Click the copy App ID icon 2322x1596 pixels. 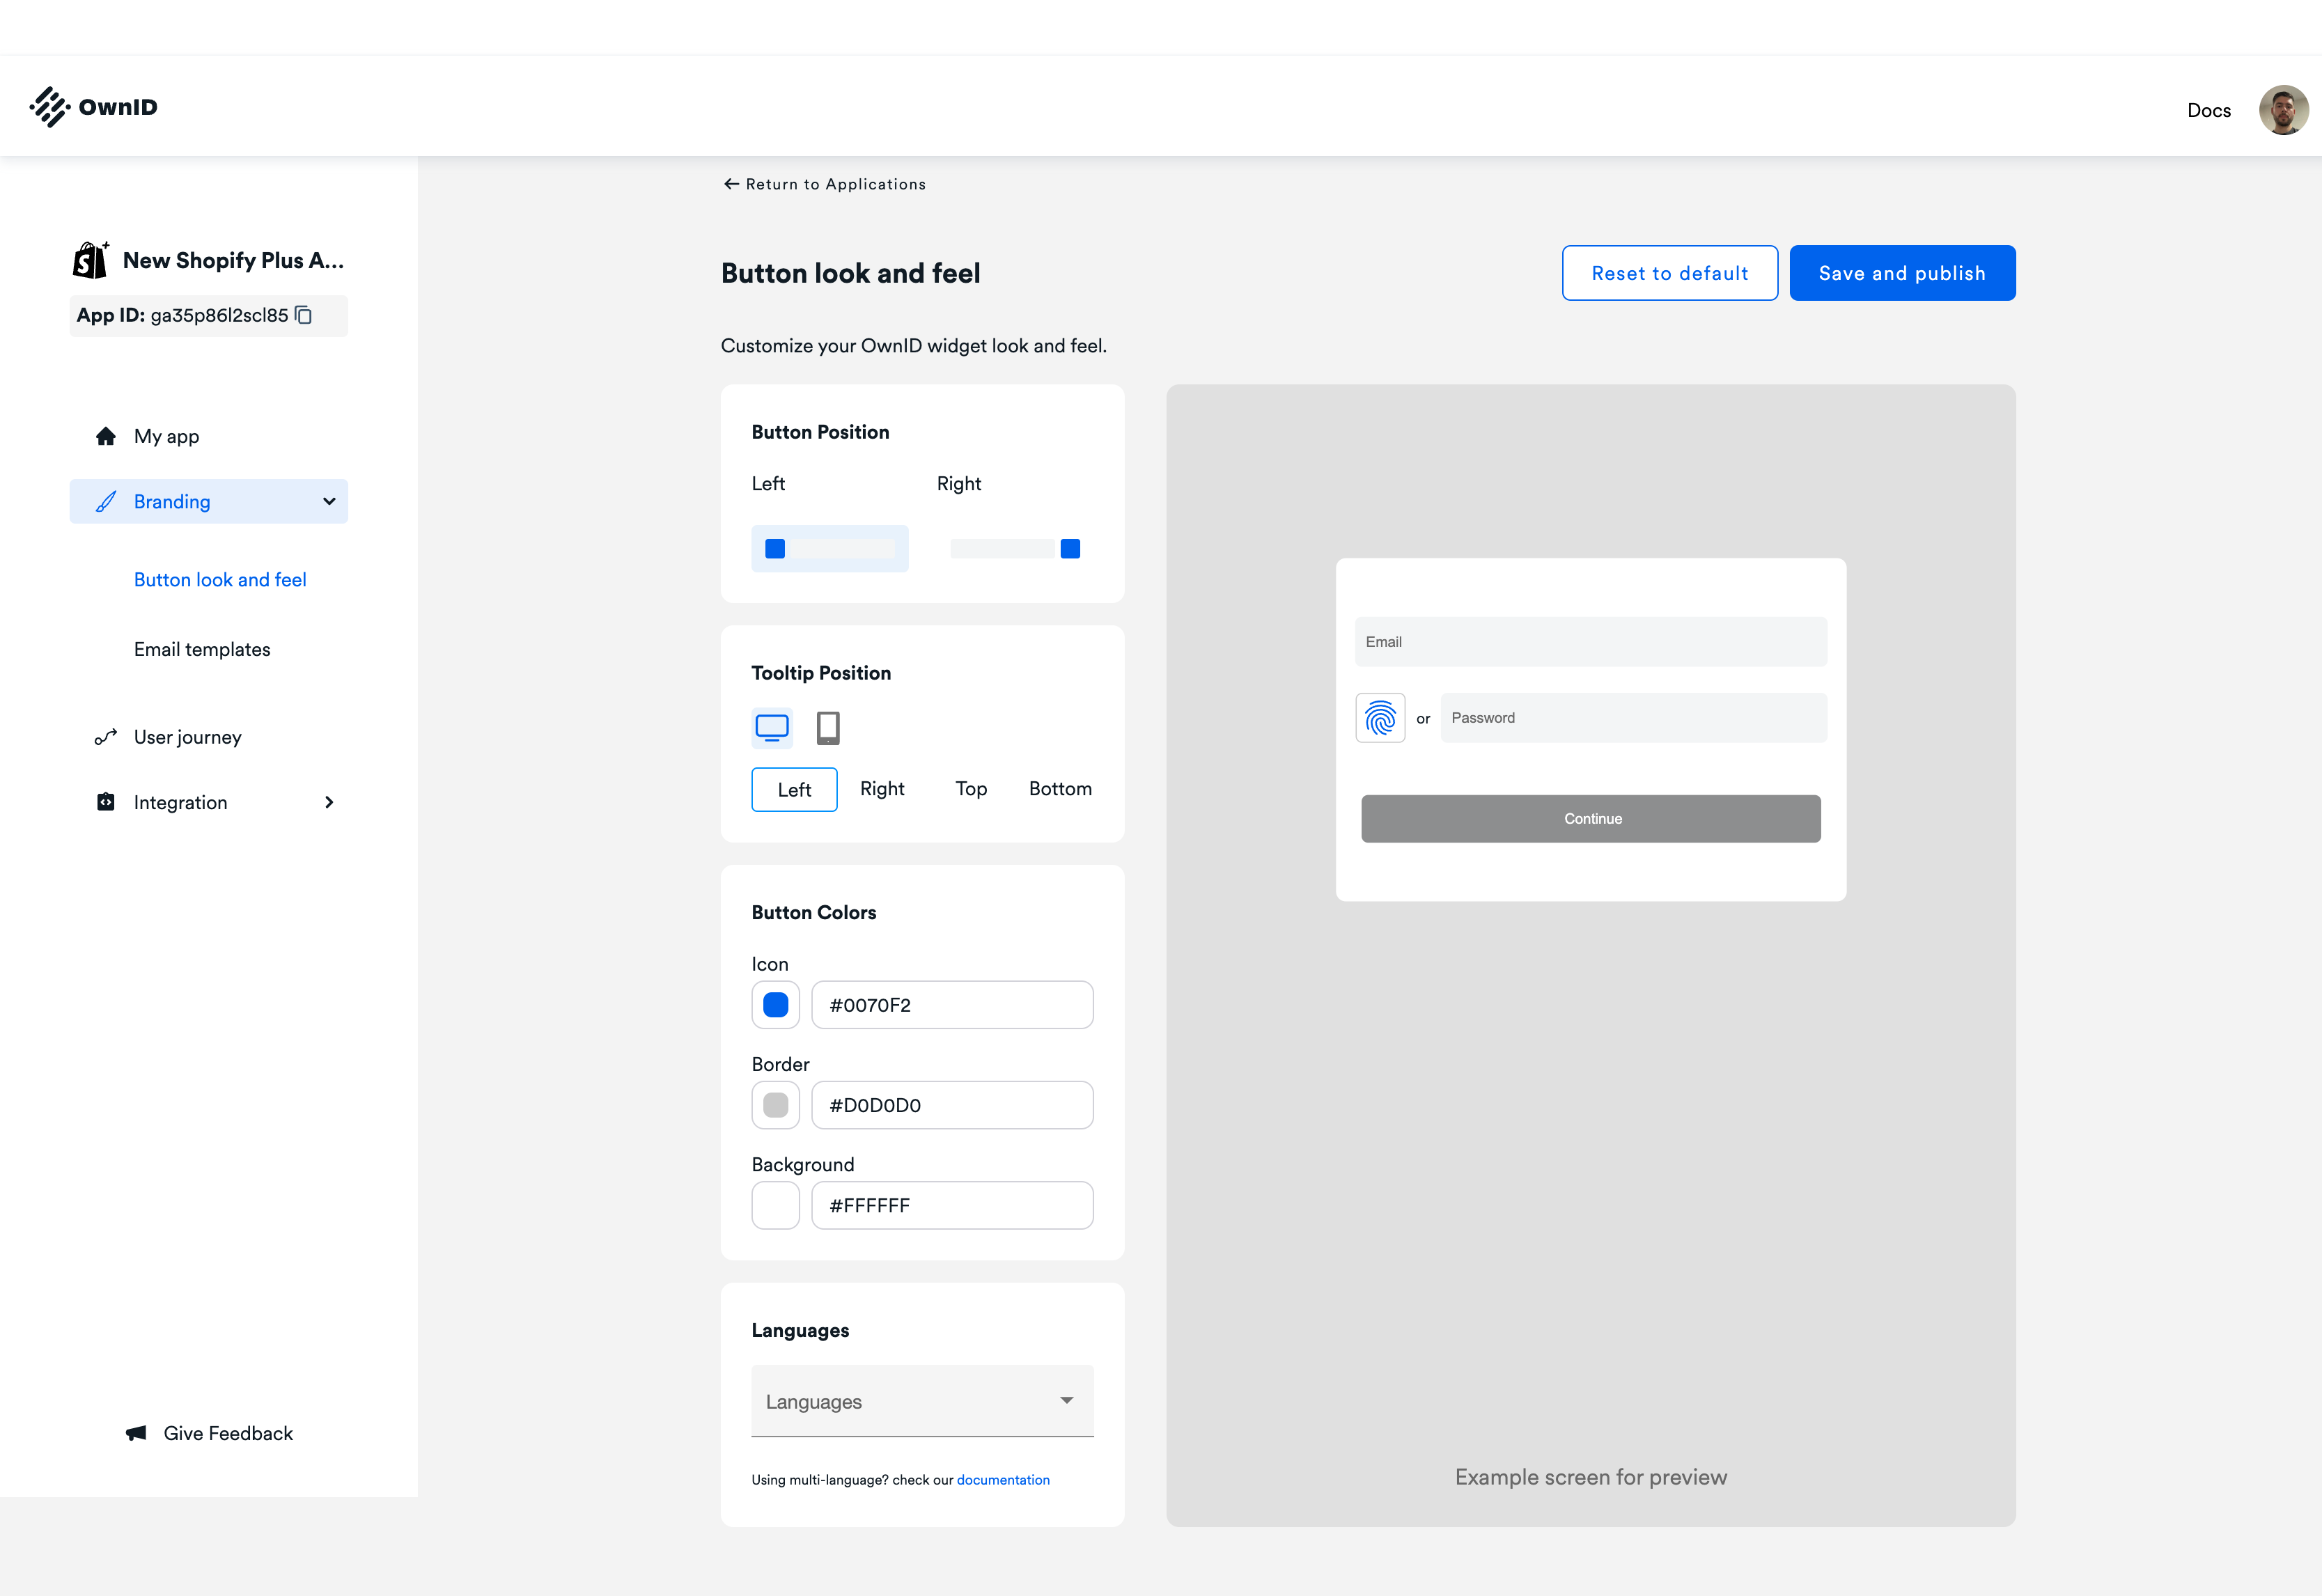click(x=304, y=315)
